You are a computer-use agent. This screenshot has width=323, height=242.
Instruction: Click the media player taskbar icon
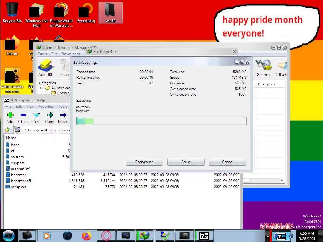coord(47,236)
